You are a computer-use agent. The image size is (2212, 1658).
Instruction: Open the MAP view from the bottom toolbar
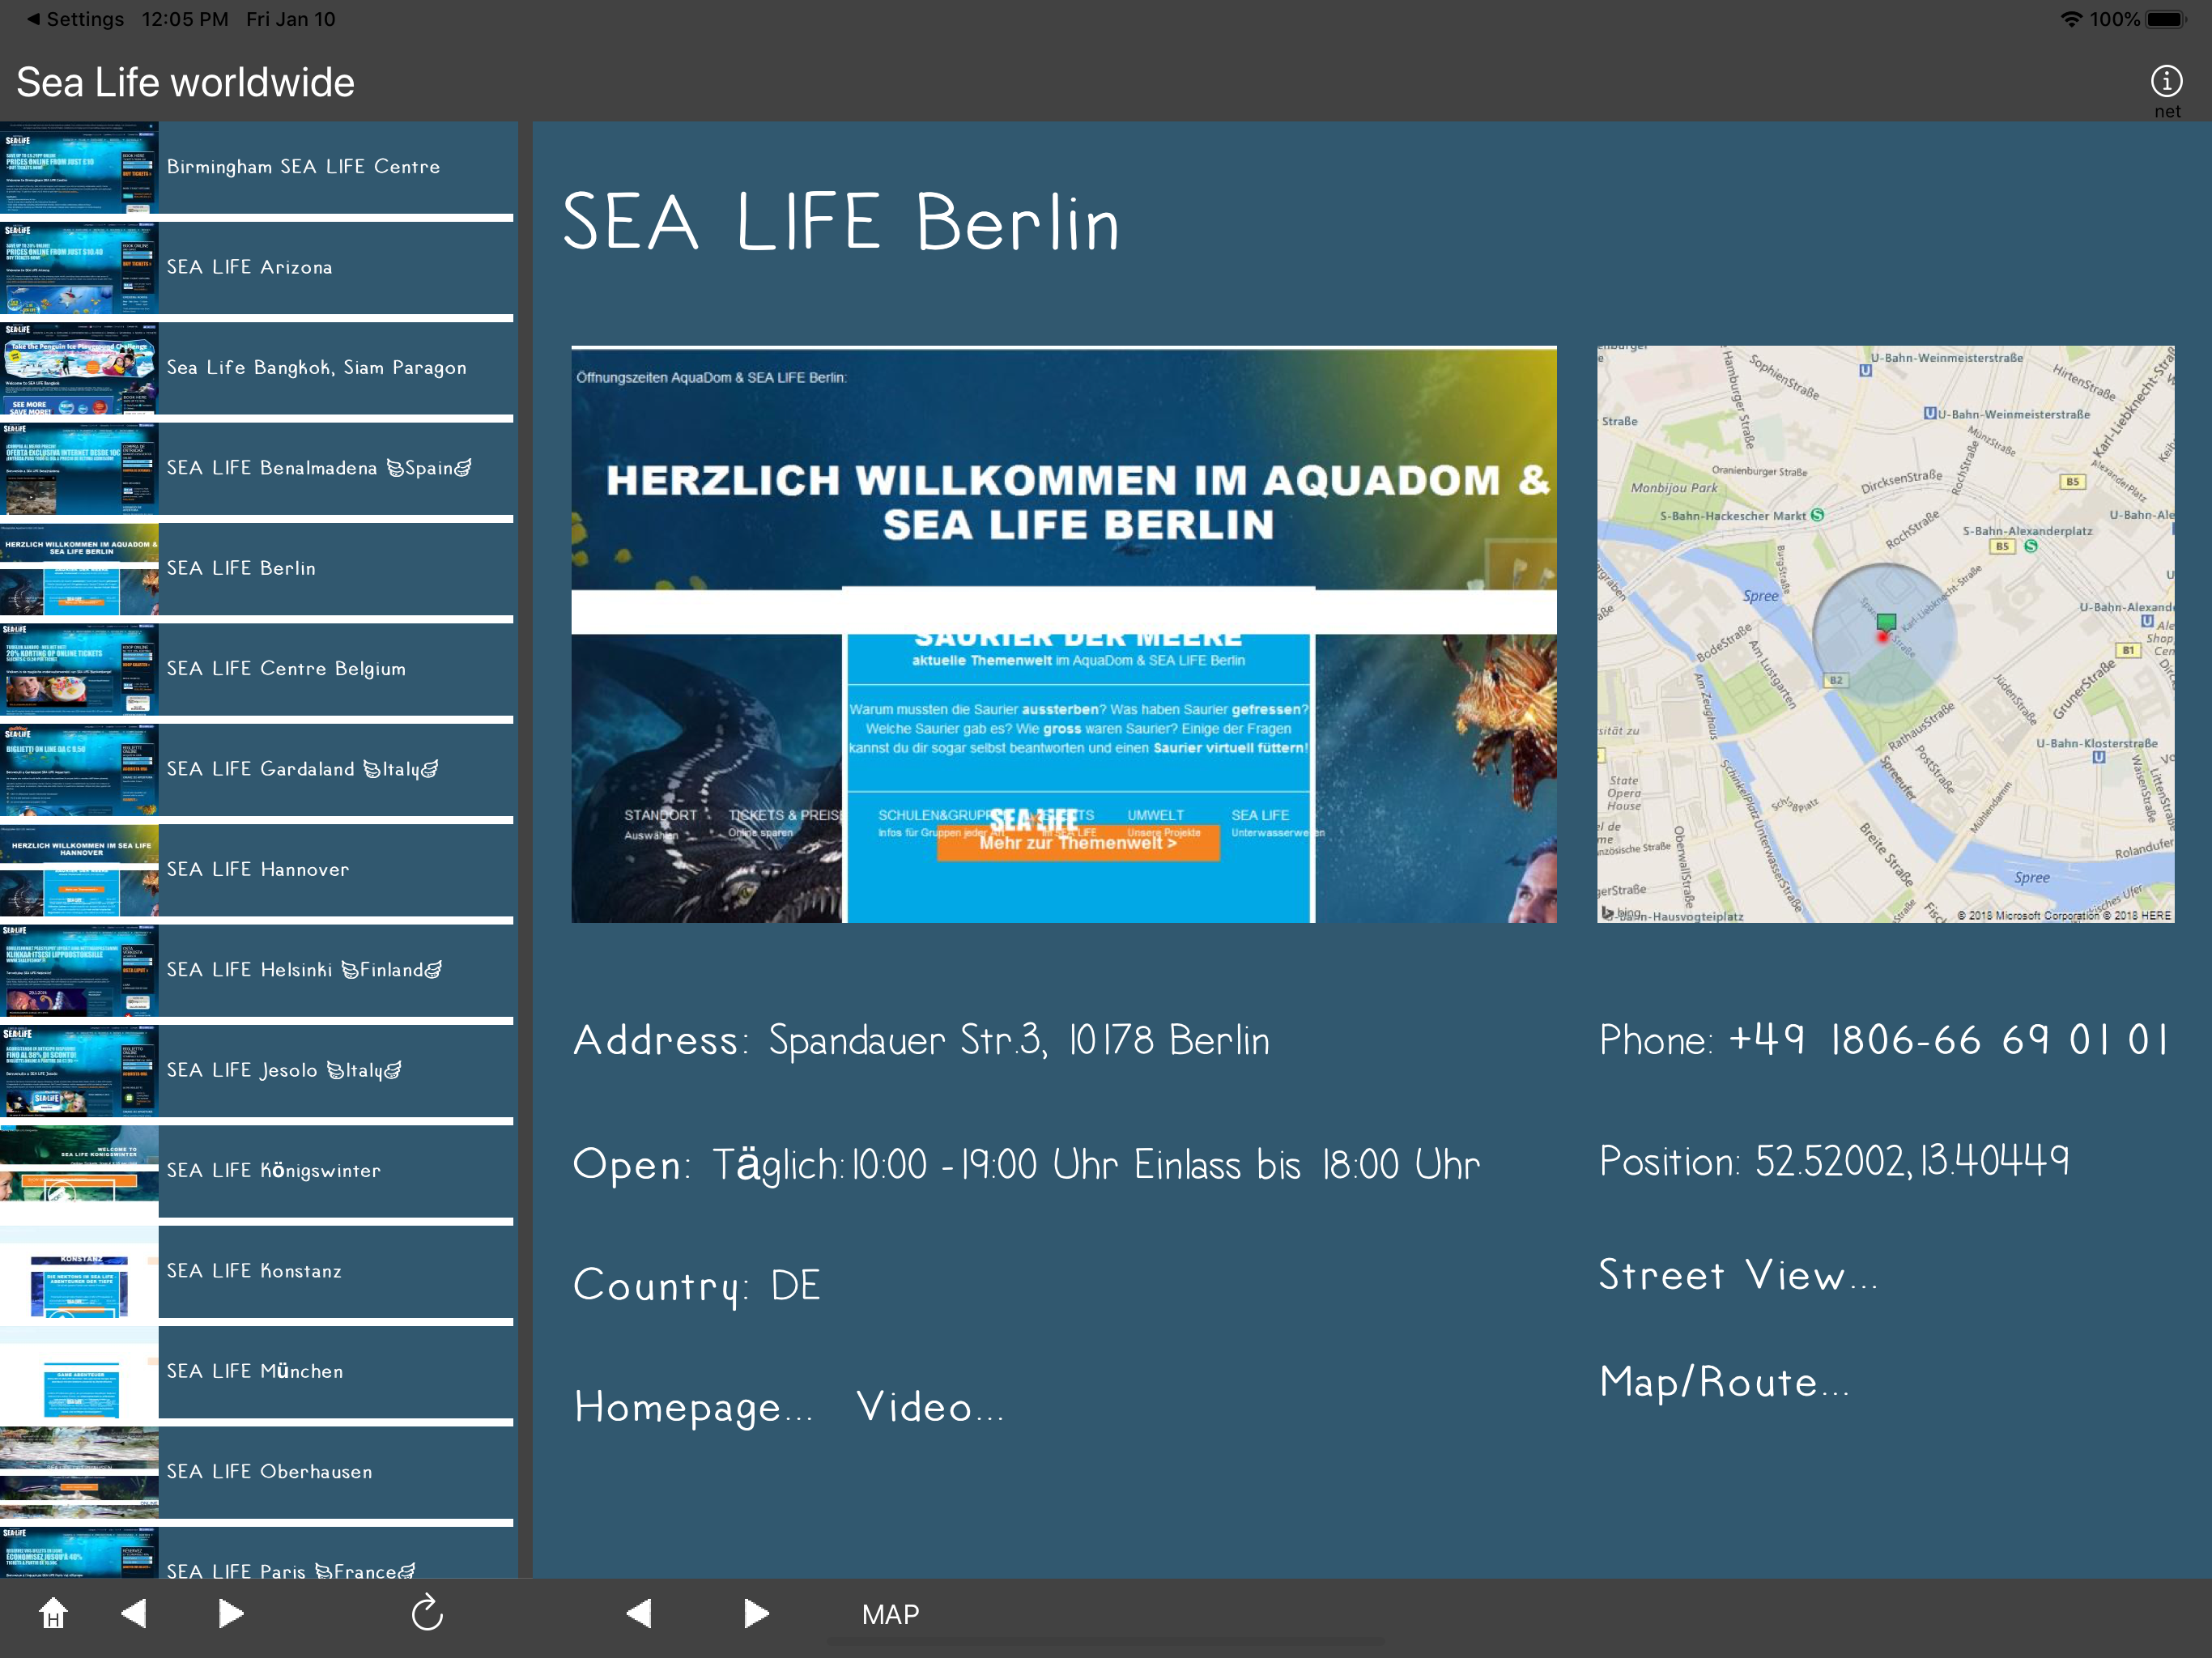pyautogui.click(x=890, y=1614)
